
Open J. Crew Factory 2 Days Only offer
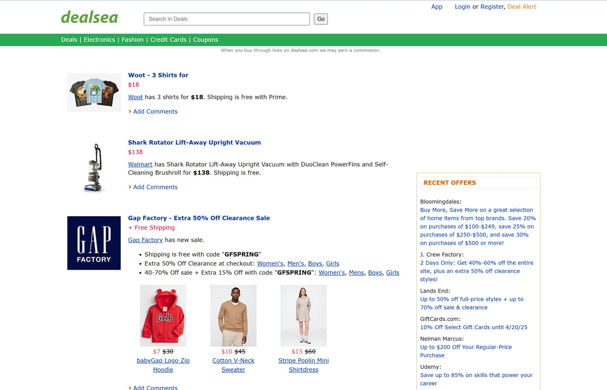click(476, 271)
